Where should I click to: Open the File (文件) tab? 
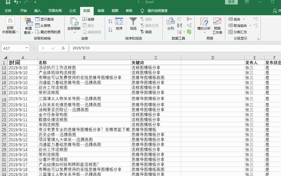[x=8, y=11]
